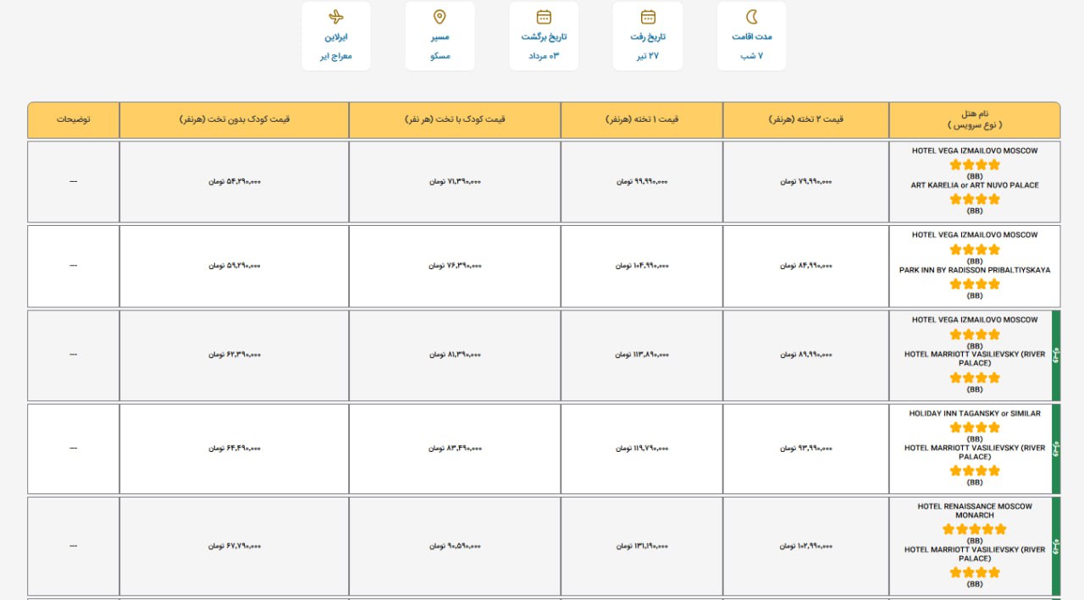Click the معراج ایر airline value
This screenshot has height=600, width=1084.
click(x=336, y=56)
